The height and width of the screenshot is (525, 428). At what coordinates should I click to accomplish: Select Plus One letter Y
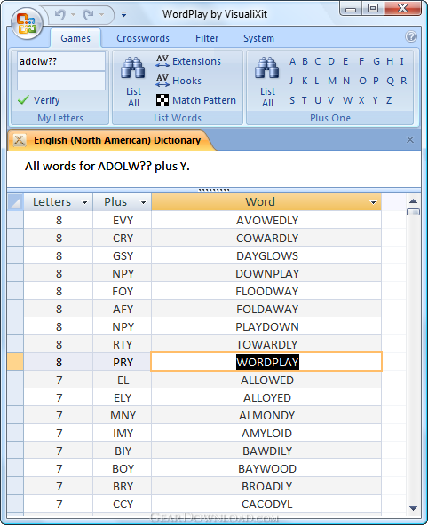[x=375, y=100]
